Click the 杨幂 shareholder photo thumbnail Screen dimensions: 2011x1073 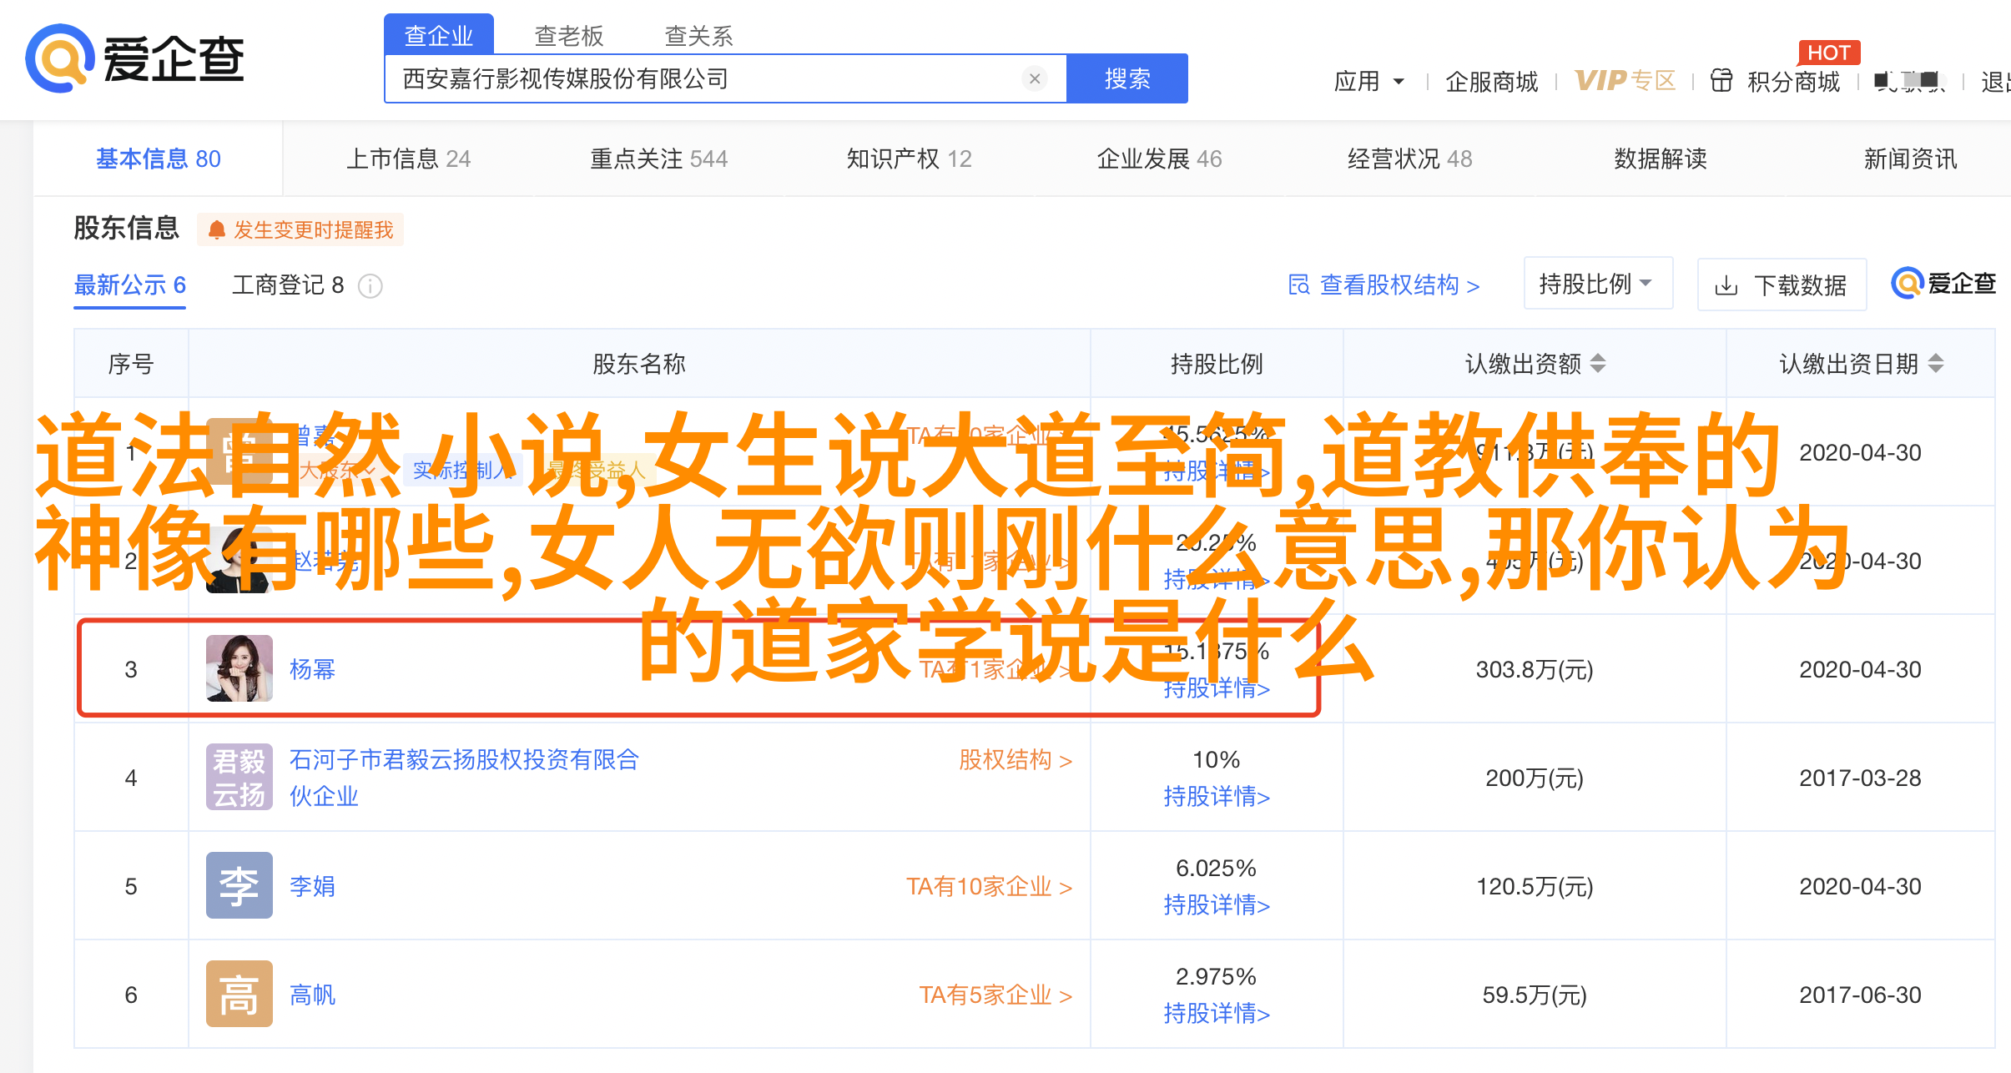tap(239, 668)
